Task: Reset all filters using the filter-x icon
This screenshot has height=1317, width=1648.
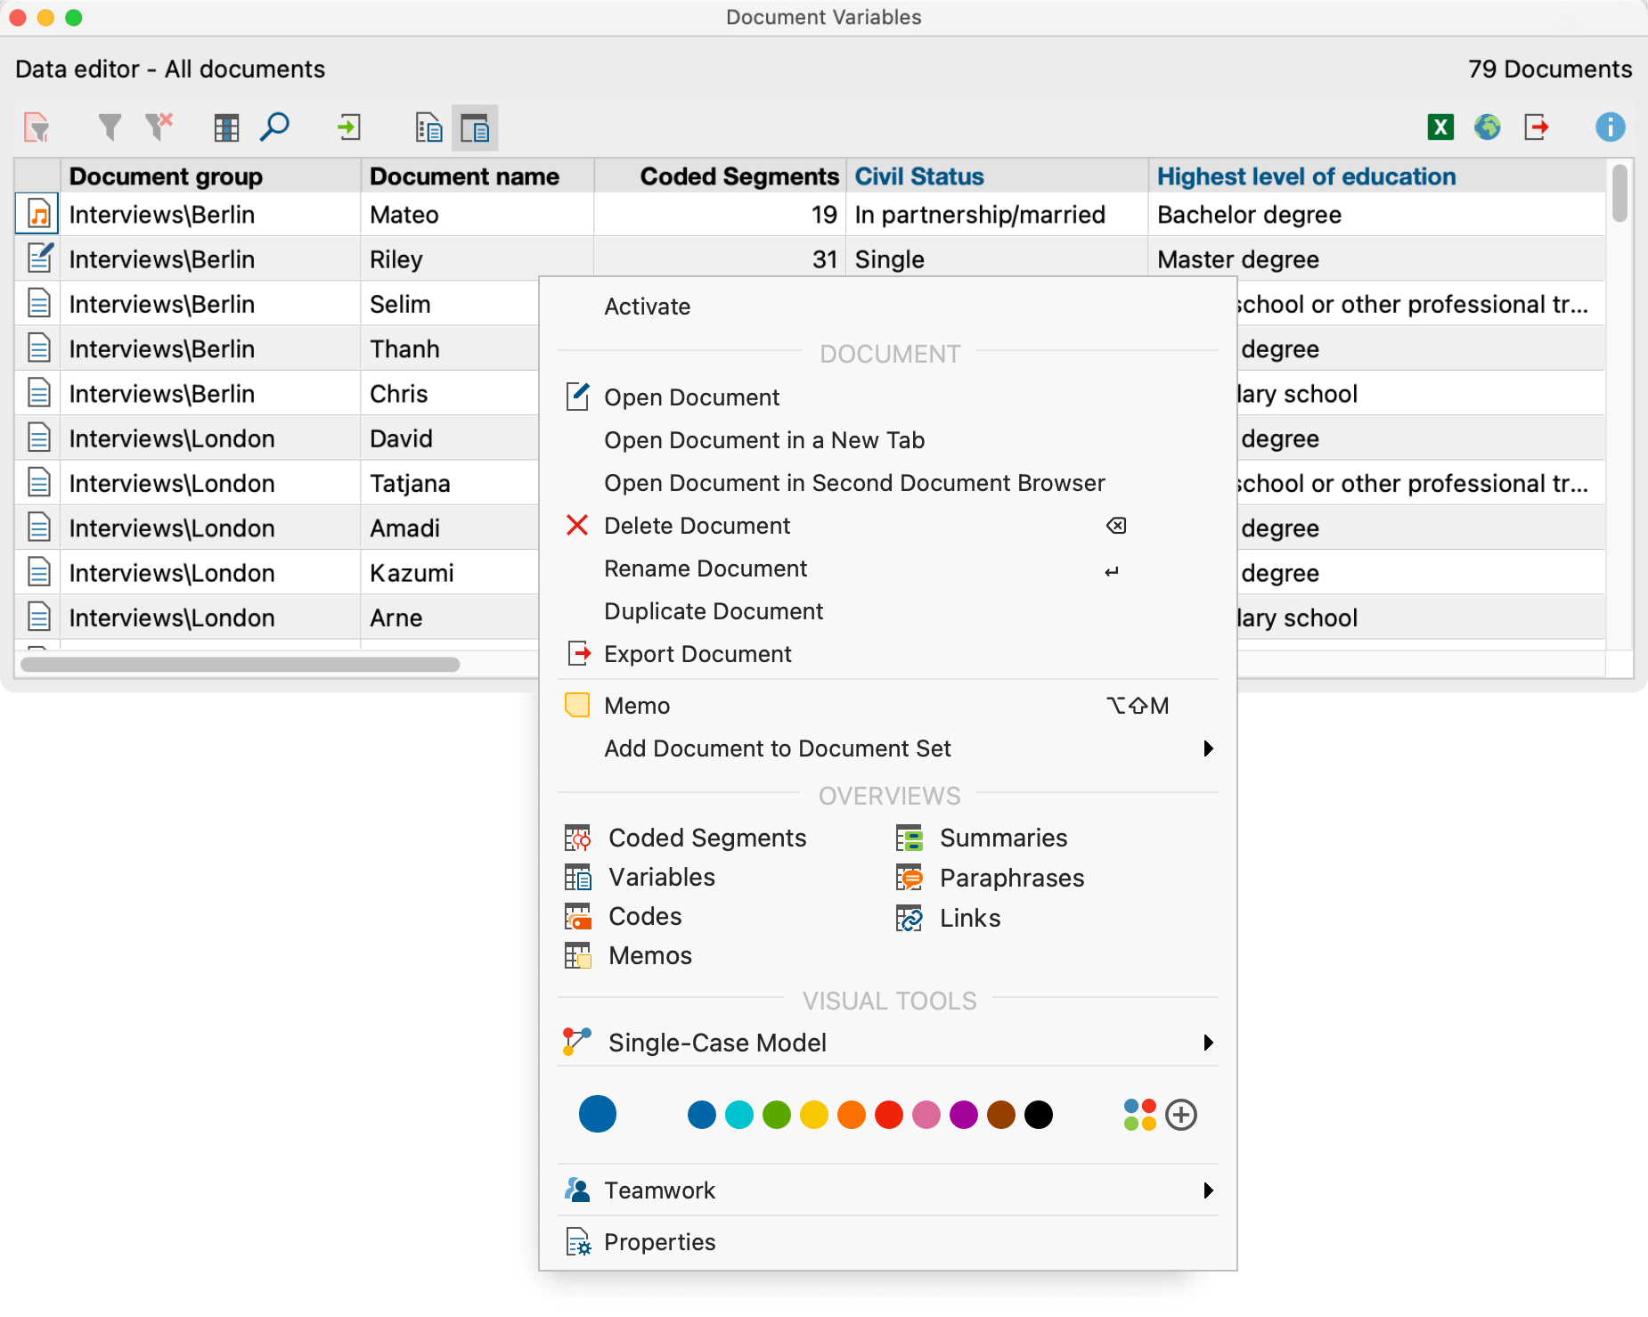Action: (159, 127)
